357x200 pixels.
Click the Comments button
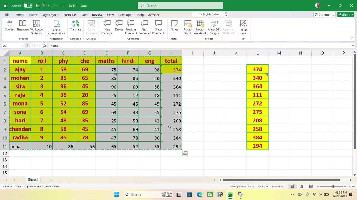(324, 15)
